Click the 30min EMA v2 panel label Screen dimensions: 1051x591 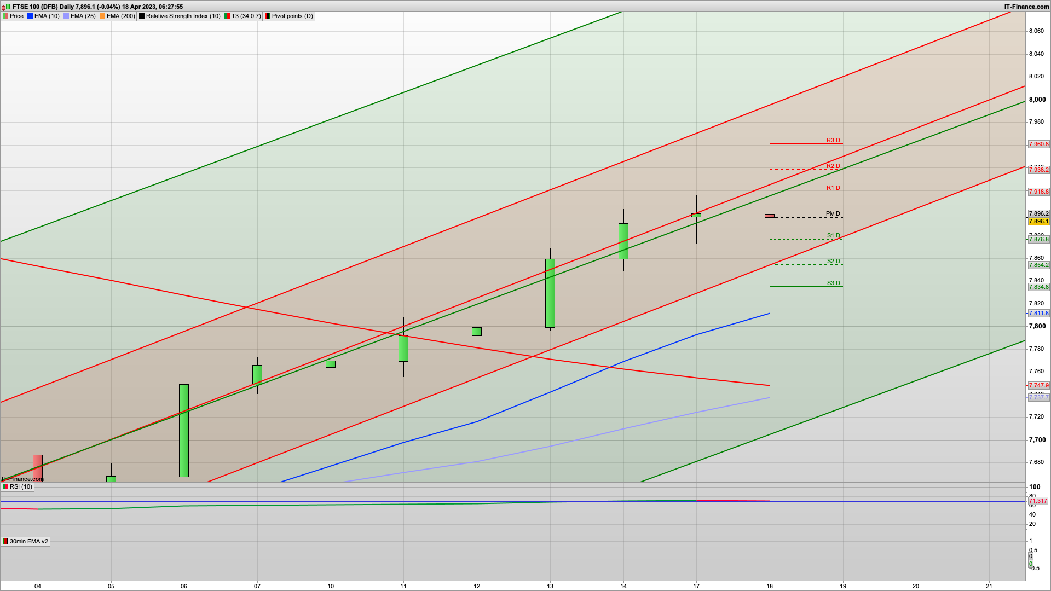[28, 541]
